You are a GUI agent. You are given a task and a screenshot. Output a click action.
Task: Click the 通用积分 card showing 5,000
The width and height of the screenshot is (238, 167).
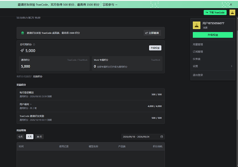point(54,63)
